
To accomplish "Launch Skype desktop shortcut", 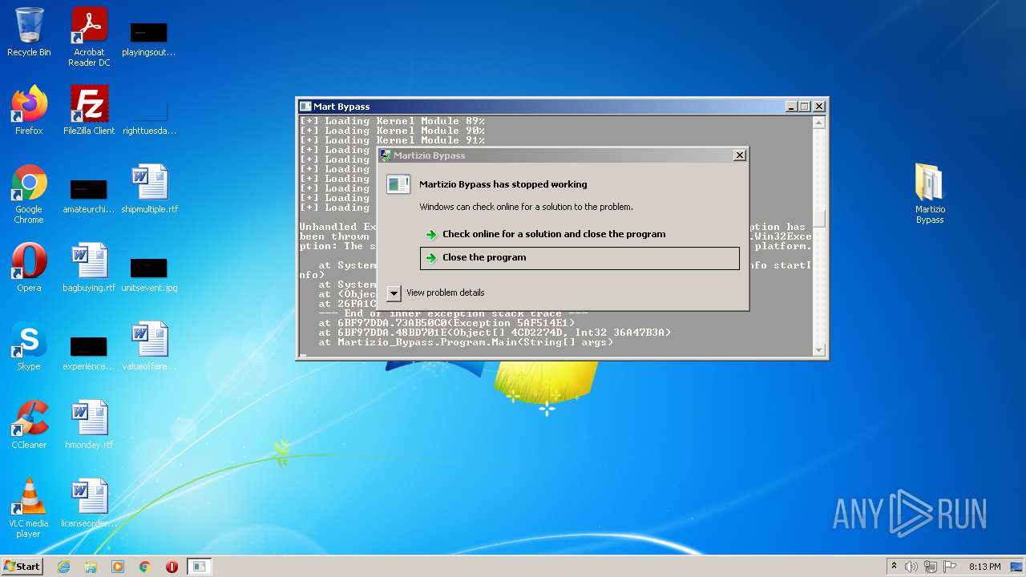I will point(29,346).
